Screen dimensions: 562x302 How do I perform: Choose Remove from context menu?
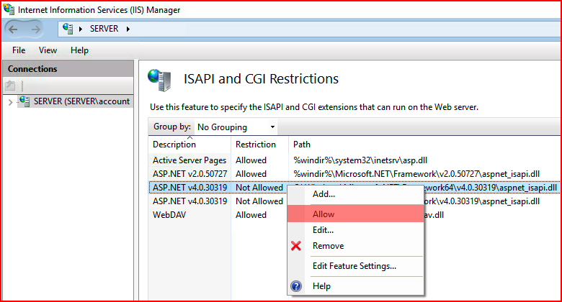pyautogui.click(x=355, y=246)
